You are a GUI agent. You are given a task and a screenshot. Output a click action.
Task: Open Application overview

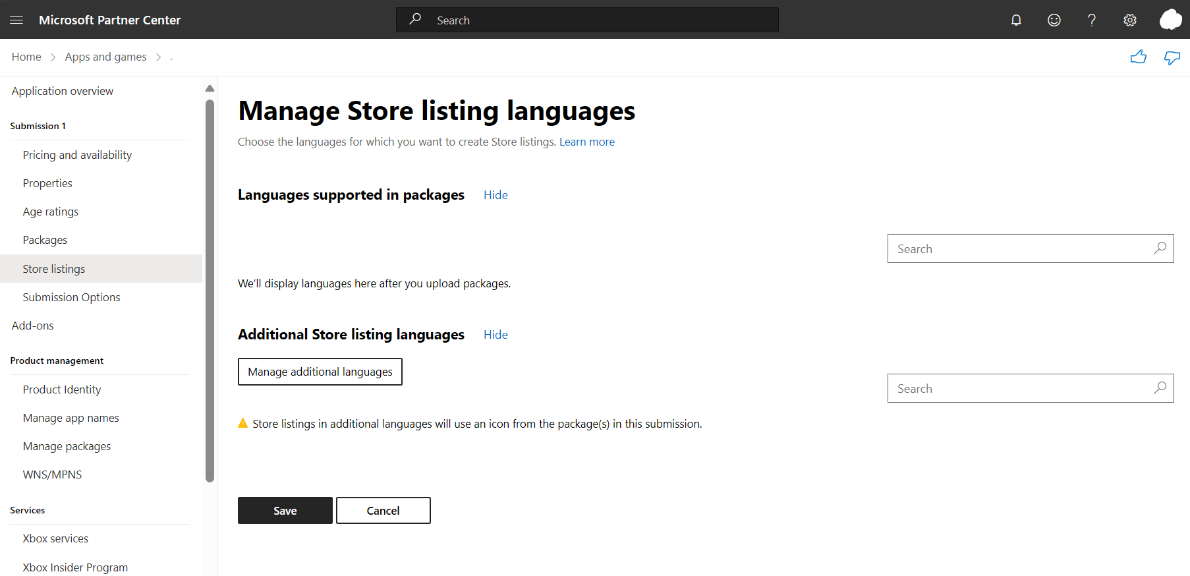(63, 91)
